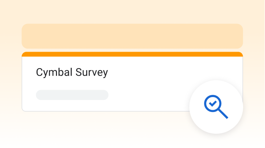The width and height of the screenshot is (265, 148).
Task: Click the blue lens ring of the magnifier
Action: click(207, 99)
